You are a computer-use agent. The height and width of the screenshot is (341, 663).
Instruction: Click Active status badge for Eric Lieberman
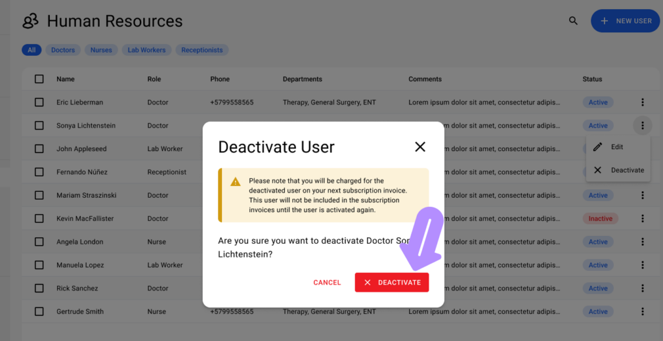[x=598, y=102]
